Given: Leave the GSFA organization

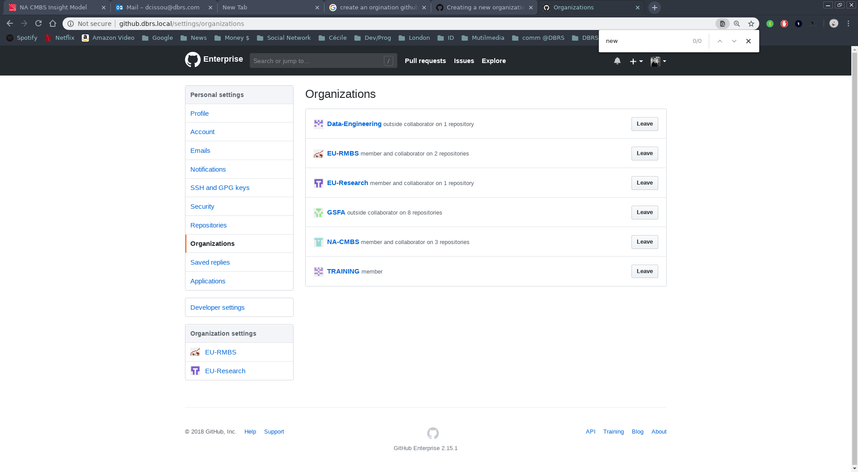Looking at the screenshot, I should click(x=644, y=212).
